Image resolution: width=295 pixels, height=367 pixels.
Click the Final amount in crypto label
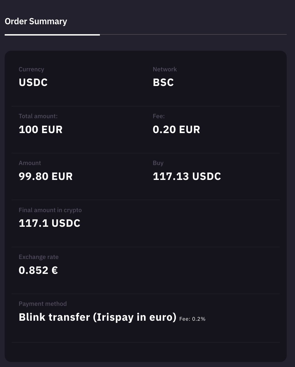tap(50, 210)
